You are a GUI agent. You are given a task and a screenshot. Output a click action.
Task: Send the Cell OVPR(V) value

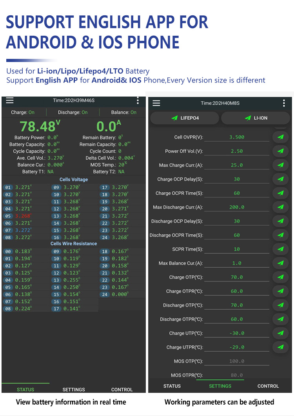coord(281,137)
